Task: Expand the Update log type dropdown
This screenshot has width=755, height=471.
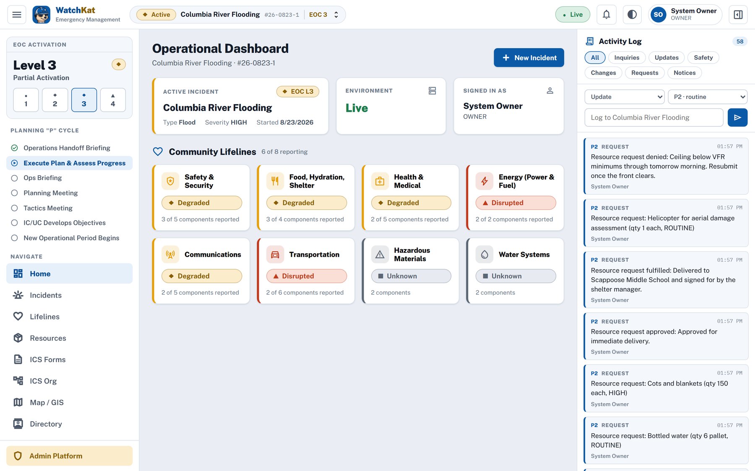Action: click(624, 97)
